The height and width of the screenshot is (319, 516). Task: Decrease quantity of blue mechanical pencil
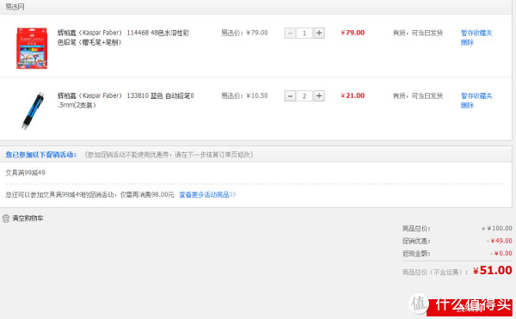[x=290, y=96]
